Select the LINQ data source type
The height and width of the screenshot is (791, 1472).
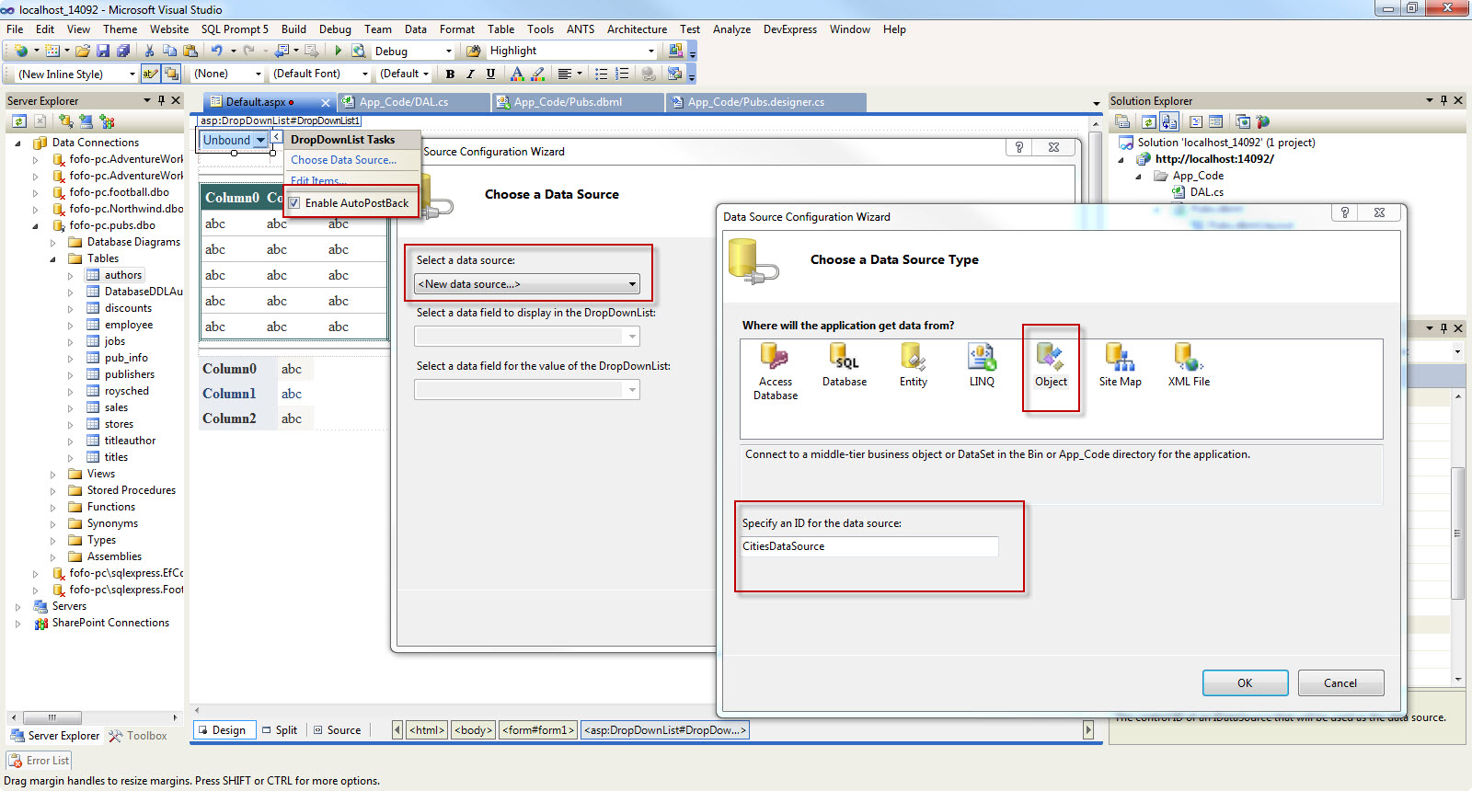tap(982, 365)
